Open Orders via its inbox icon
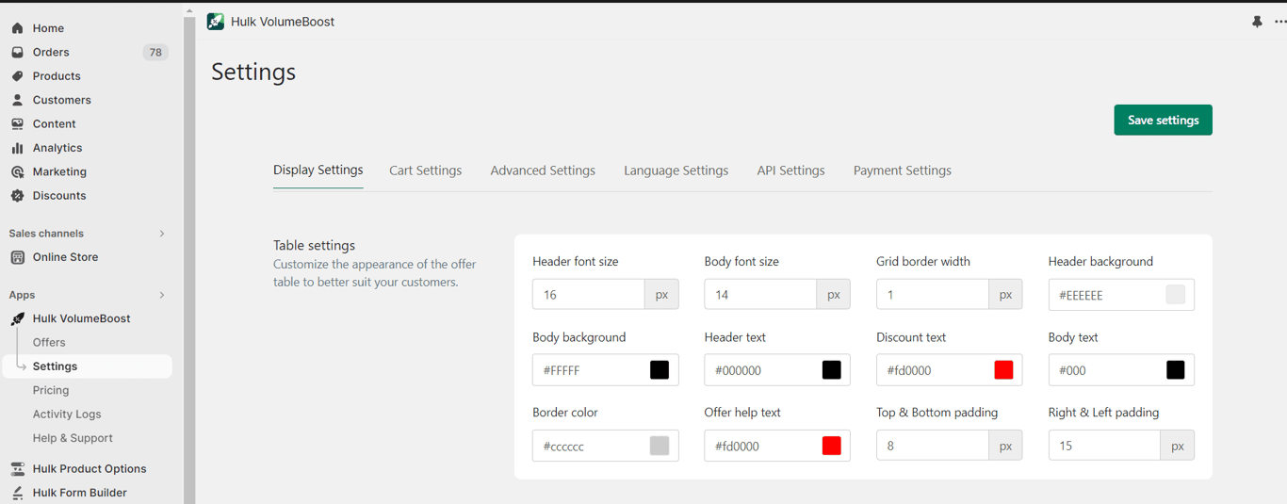Viewport: 1287px width, 504px height. pyautogui.click(x=17, y=52)
